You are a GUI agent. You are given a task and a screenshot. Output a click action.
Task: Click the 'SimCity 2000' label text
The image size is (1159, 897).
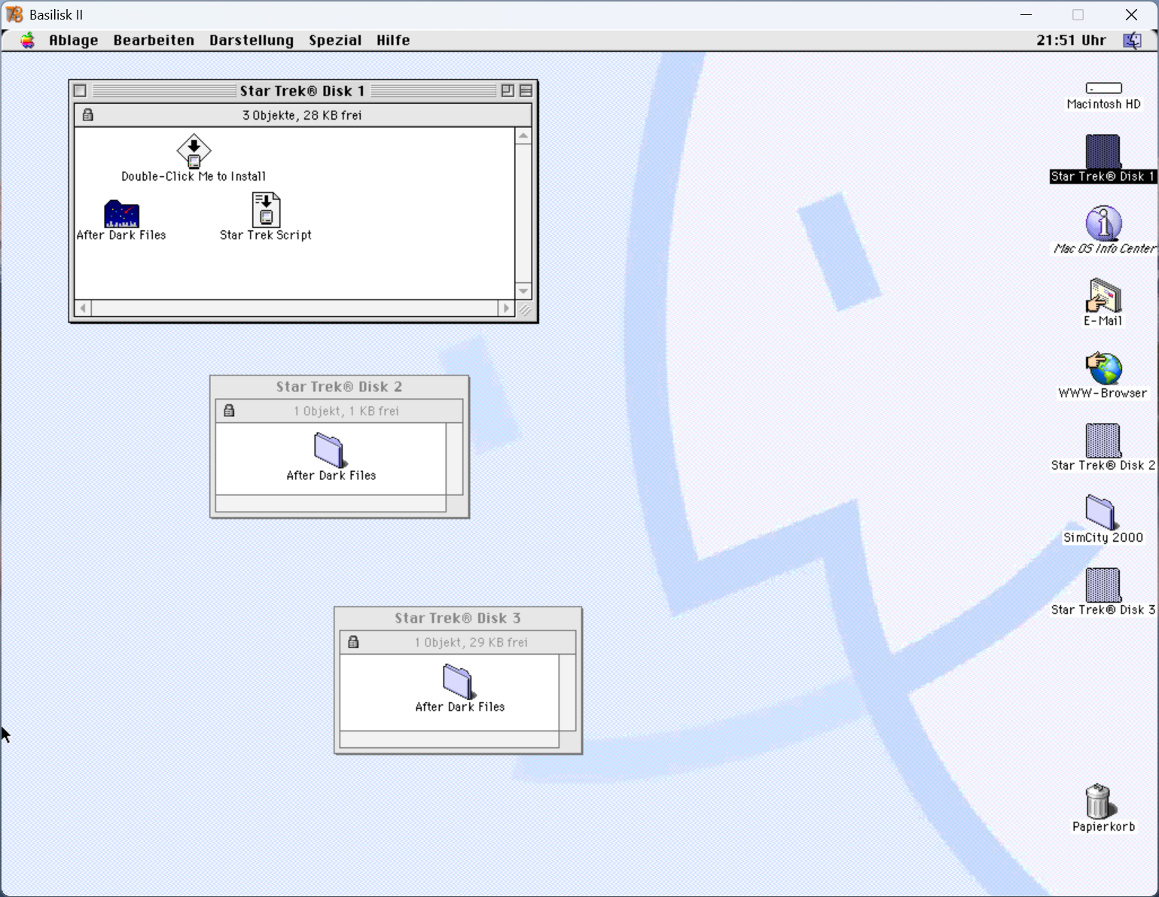1103,538
